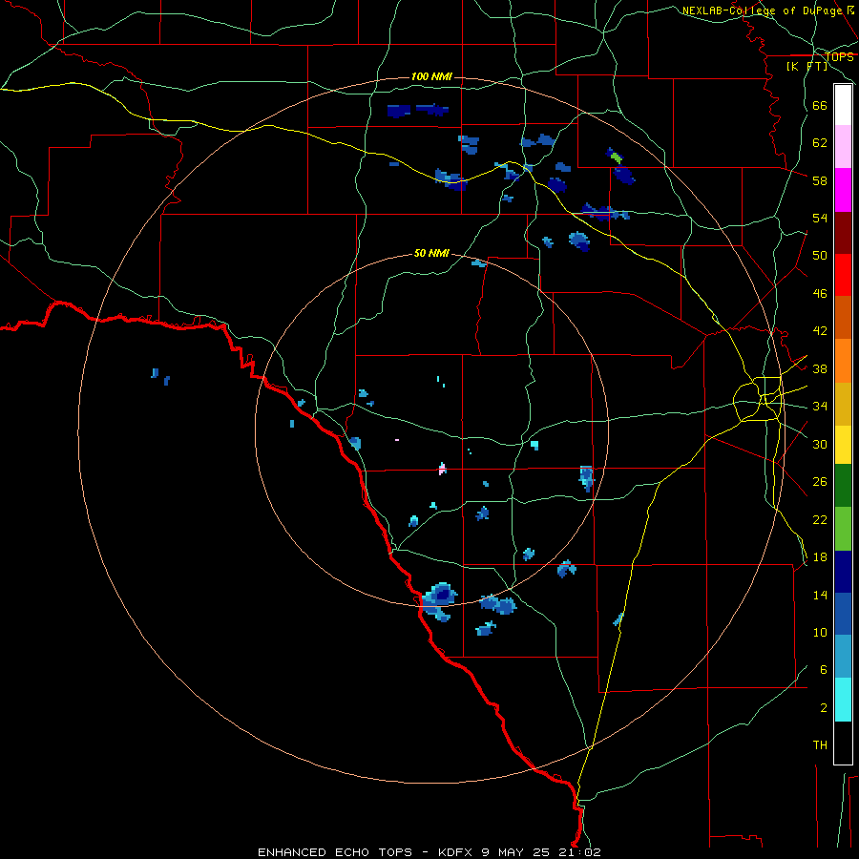Click the yellow 34 kft legend swatch
The image size is (859, 859).
coord(843,444)
